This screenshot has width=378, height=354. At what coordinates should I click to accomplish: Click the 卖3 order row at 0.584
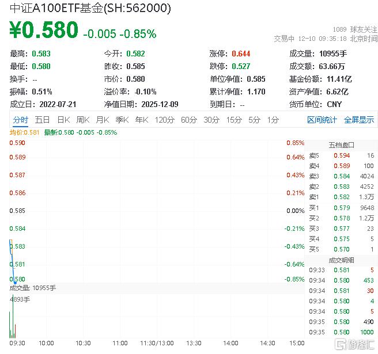click(341, 176)
